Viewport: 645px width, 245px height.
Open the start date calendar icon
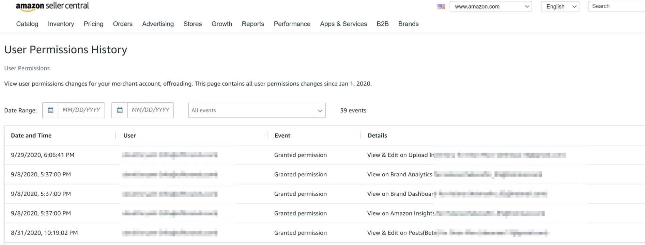tap(50, 110)
